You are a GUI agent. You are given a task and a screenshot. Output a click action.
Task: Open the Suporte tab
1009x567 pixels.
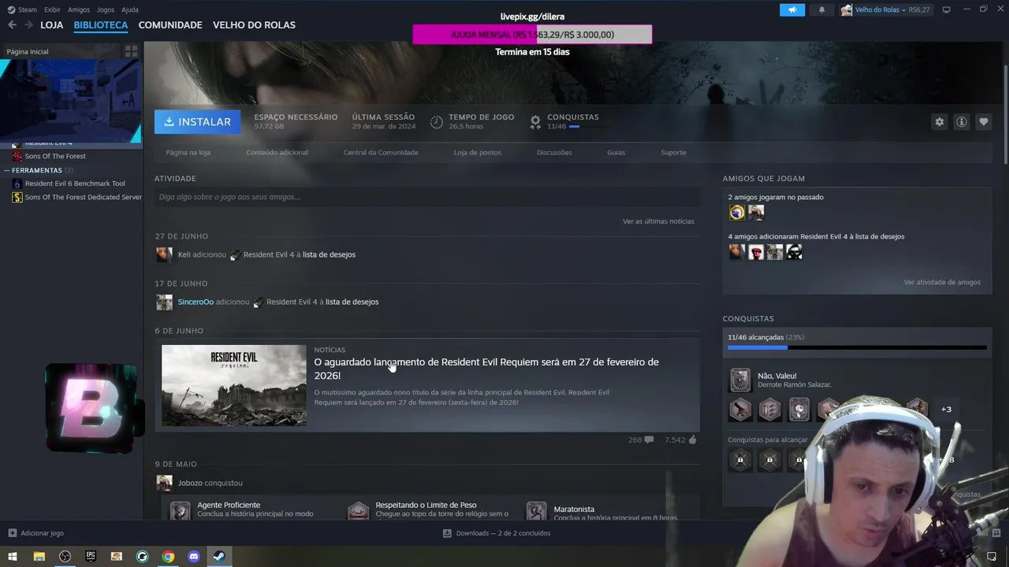pos(673,152)
